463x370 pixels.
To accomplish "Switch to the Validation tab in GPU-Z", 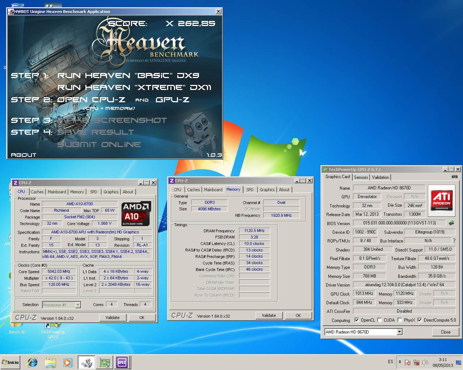I will point(381,177).
